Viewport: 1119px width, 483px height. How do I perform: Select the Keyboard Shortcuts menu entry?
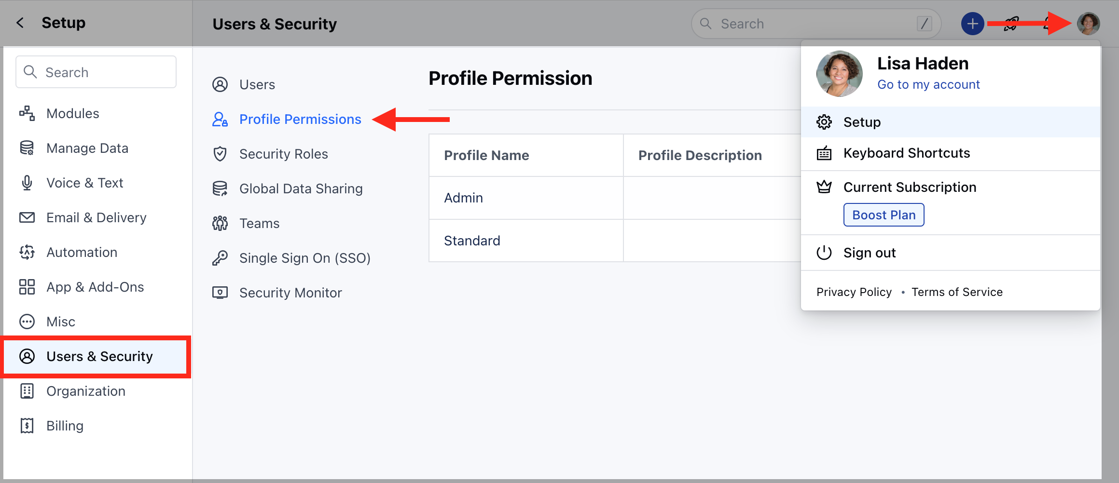907,153
